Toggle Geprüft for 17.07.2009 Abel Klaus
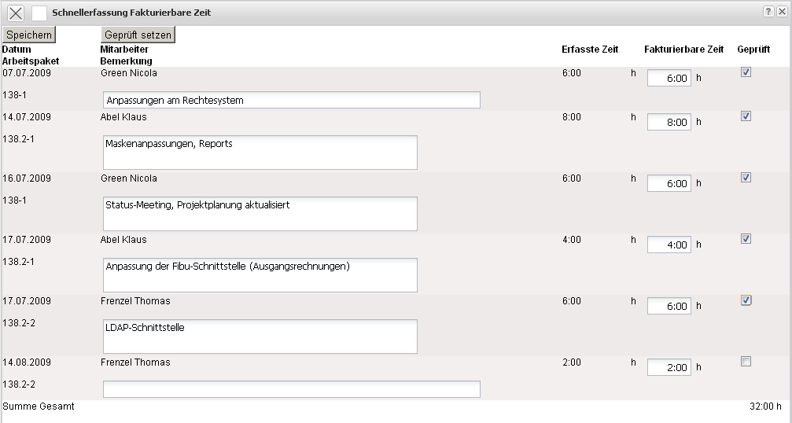Image resolution: width=792 pixels, height=423 pixels. click(746, 239)
